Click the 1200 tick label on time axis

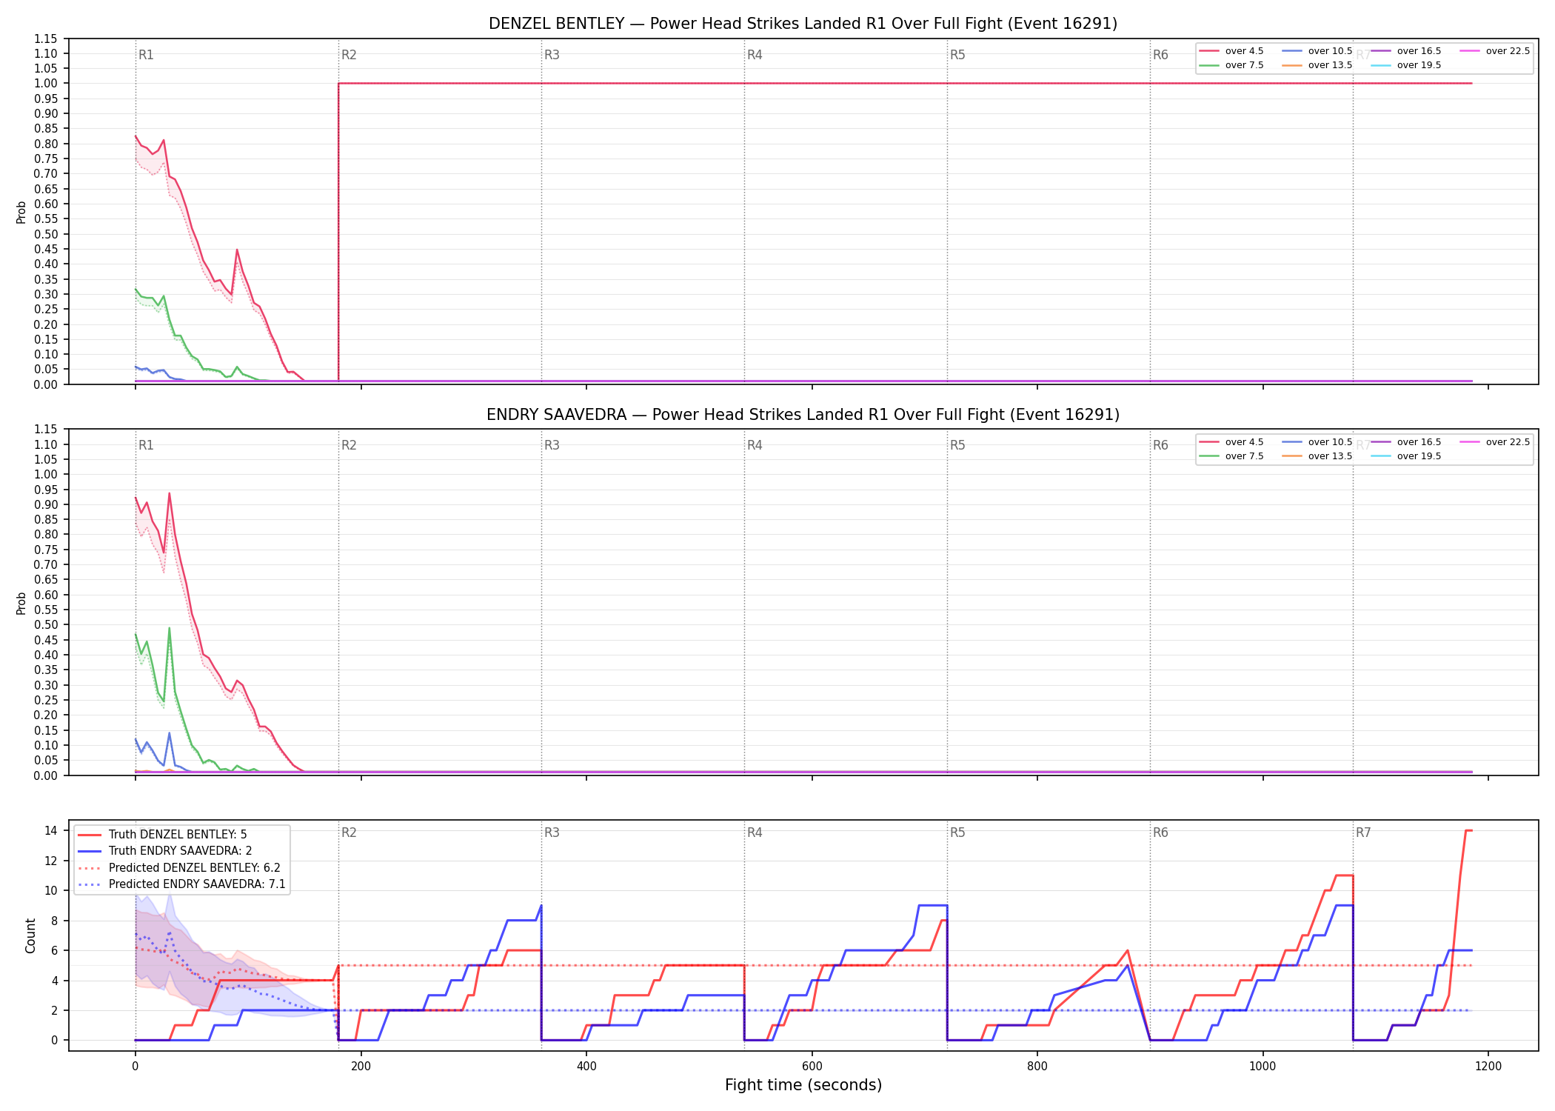pos(1488,1067)
